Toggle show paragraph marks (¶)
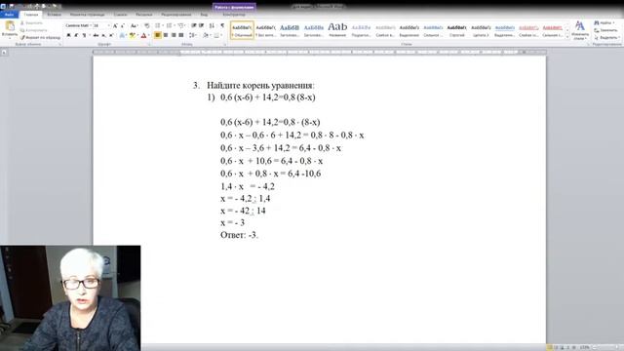The width and height of the screenshot is (624, 351). pyautogui.click(x=222, y=25)
